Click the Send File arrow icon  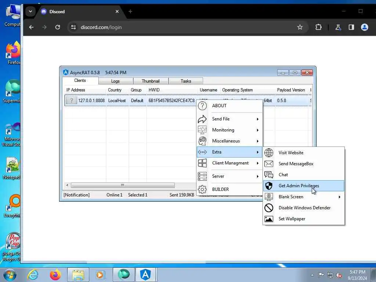point(202,119)
